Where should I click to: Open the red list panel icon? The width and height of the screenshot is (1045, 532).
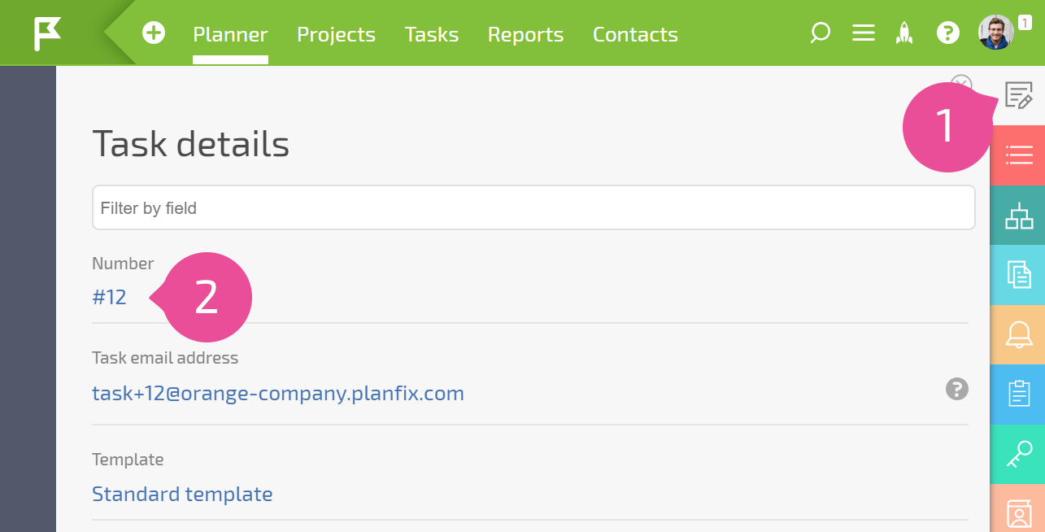point(1018,155)
